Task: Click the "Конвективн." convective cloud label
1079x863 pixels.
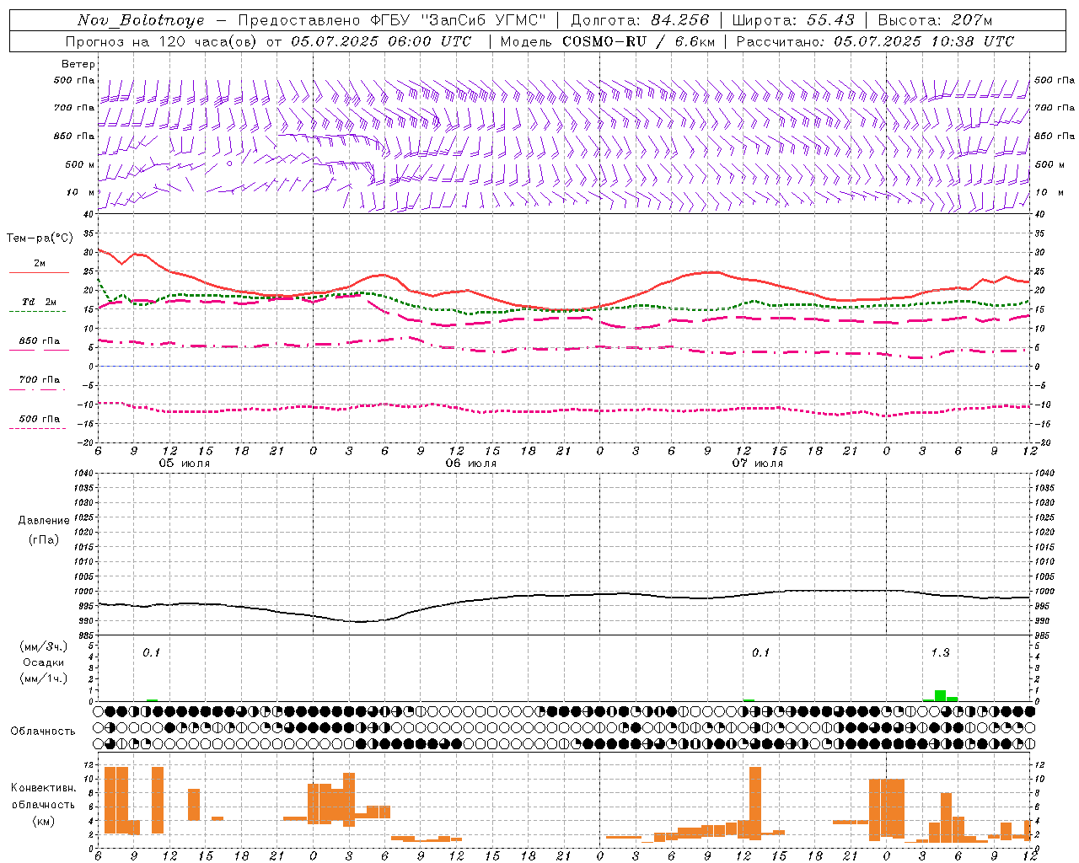Action: pyautogui.click(x=44, y=788)
